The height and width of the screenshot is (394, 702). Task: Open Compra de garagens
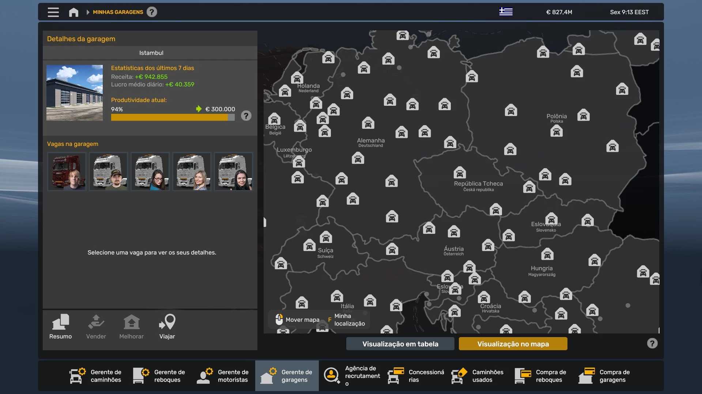(x=605, y=376)
